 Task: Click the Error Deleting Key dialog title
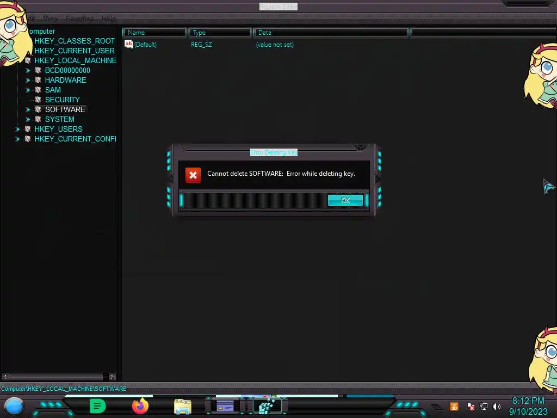274,152
